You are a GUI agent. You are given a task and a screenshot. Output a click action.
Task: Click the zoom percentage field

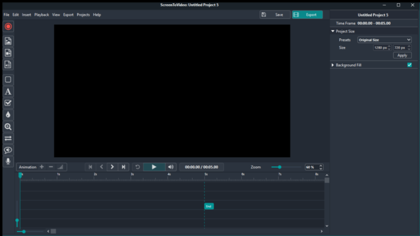click(x=312, y=167)
